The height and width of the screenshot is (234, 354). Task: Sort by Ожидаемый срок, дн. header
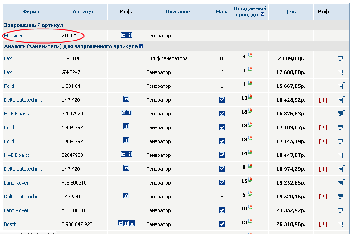[x=250, y=12]
